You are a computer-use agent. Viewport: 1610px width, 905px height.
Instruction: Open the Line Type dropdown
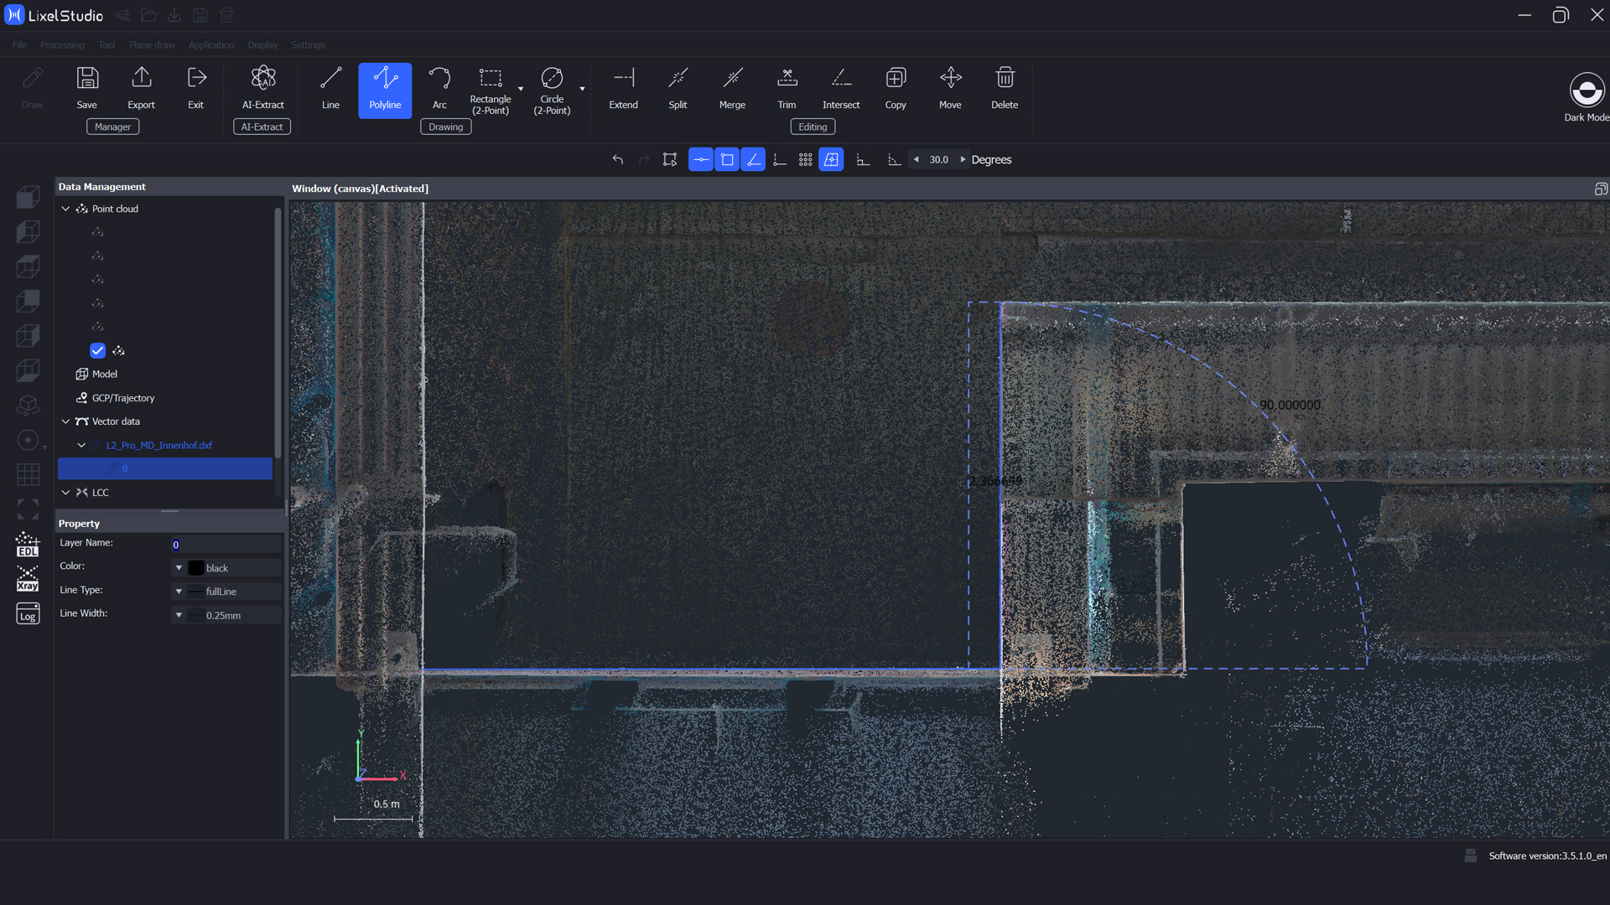(179, 592)
